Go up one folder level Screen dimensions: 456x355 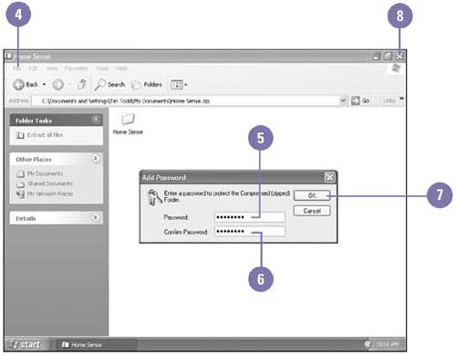(x=82, y=84)
